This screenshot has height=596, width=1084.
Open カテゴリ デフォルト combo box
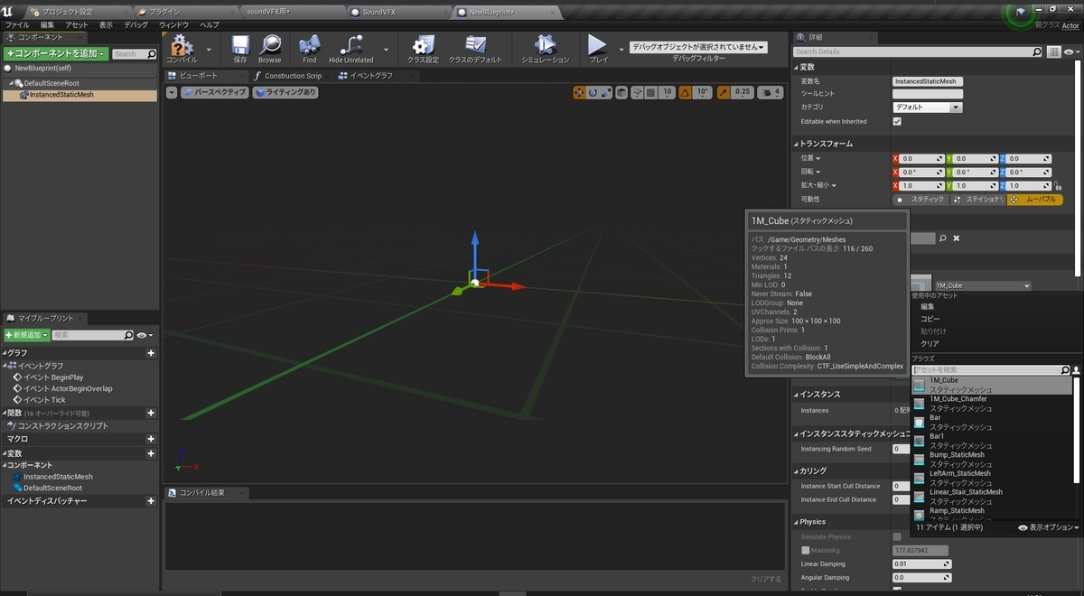(928, 107)
